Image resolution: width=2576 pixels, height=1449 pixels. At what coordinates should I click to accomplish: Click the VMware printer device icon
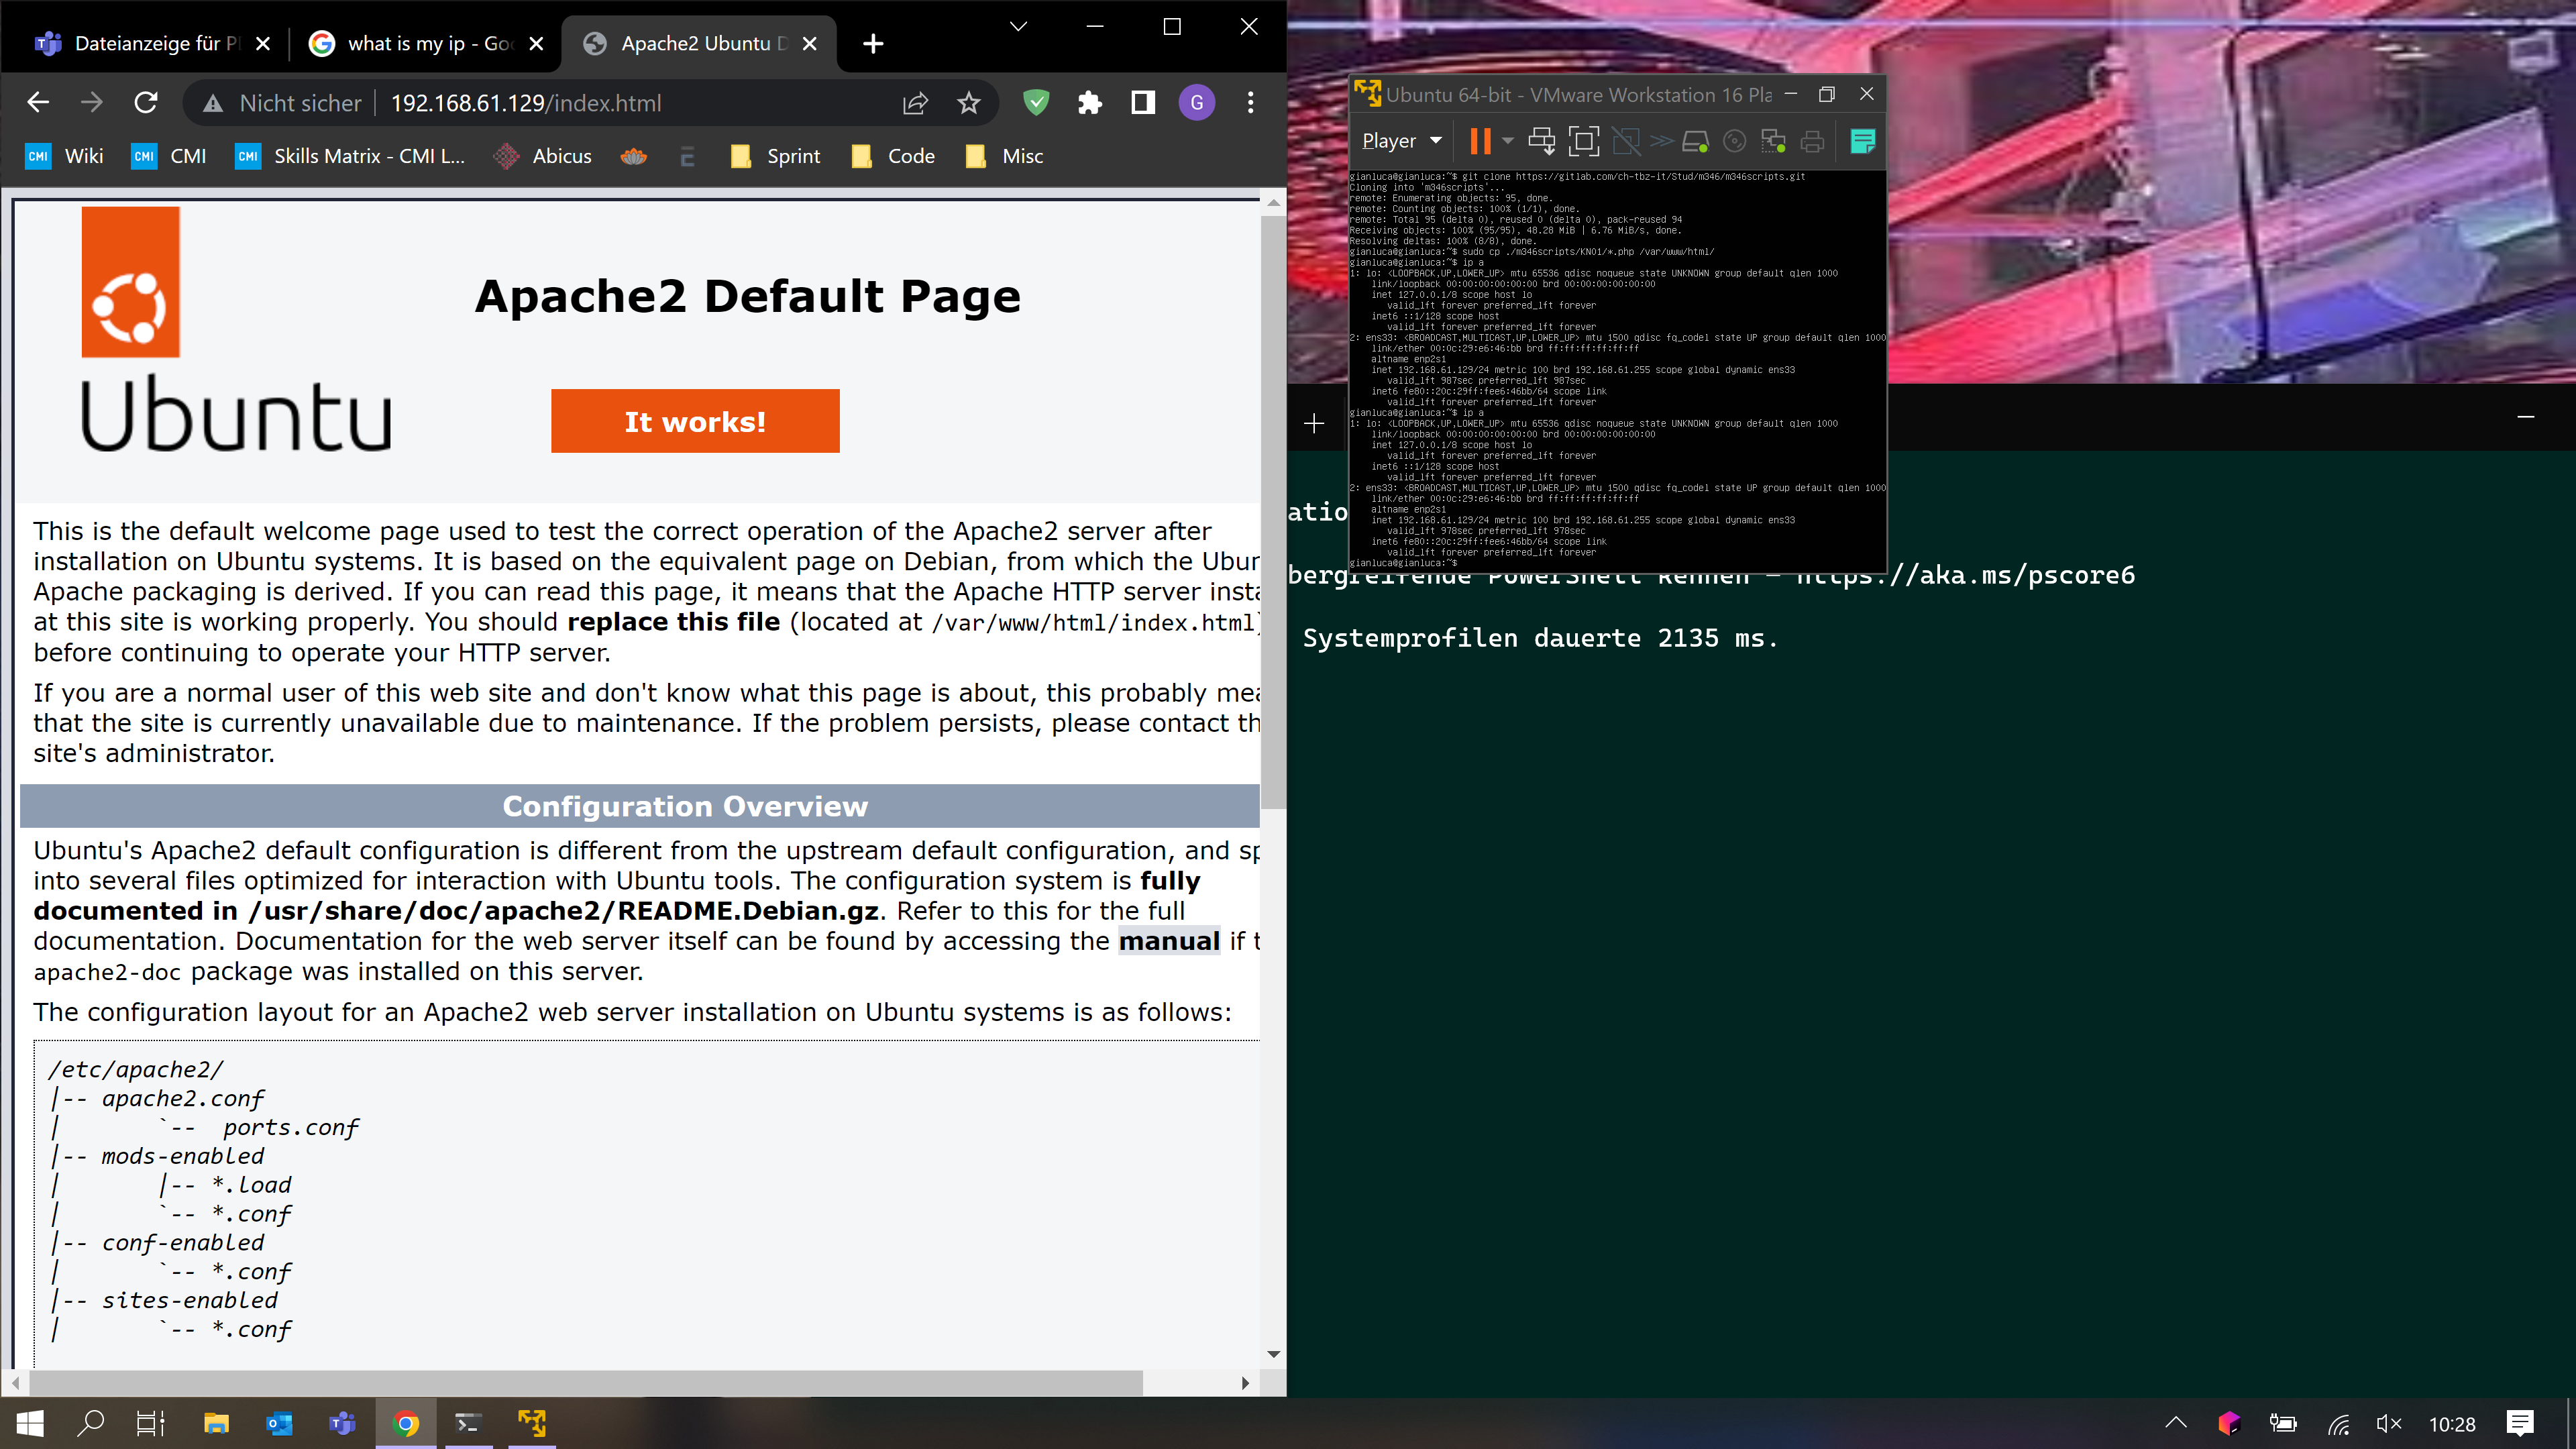1812,141
